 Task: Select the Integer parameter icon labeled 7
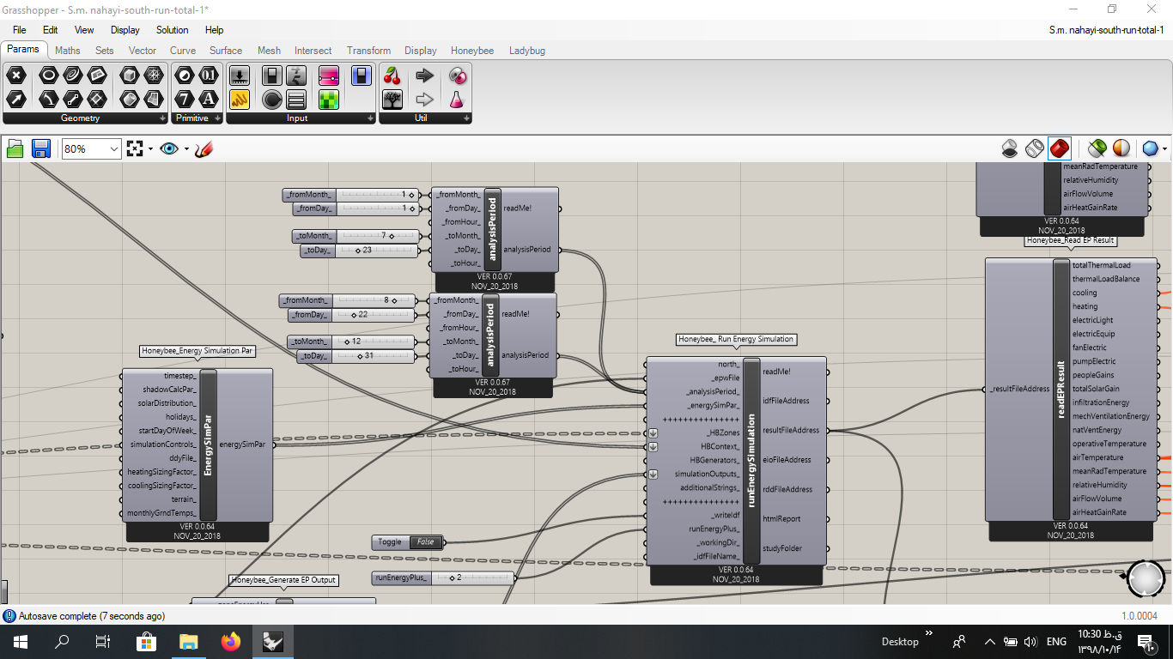click(x=185, y=100)
